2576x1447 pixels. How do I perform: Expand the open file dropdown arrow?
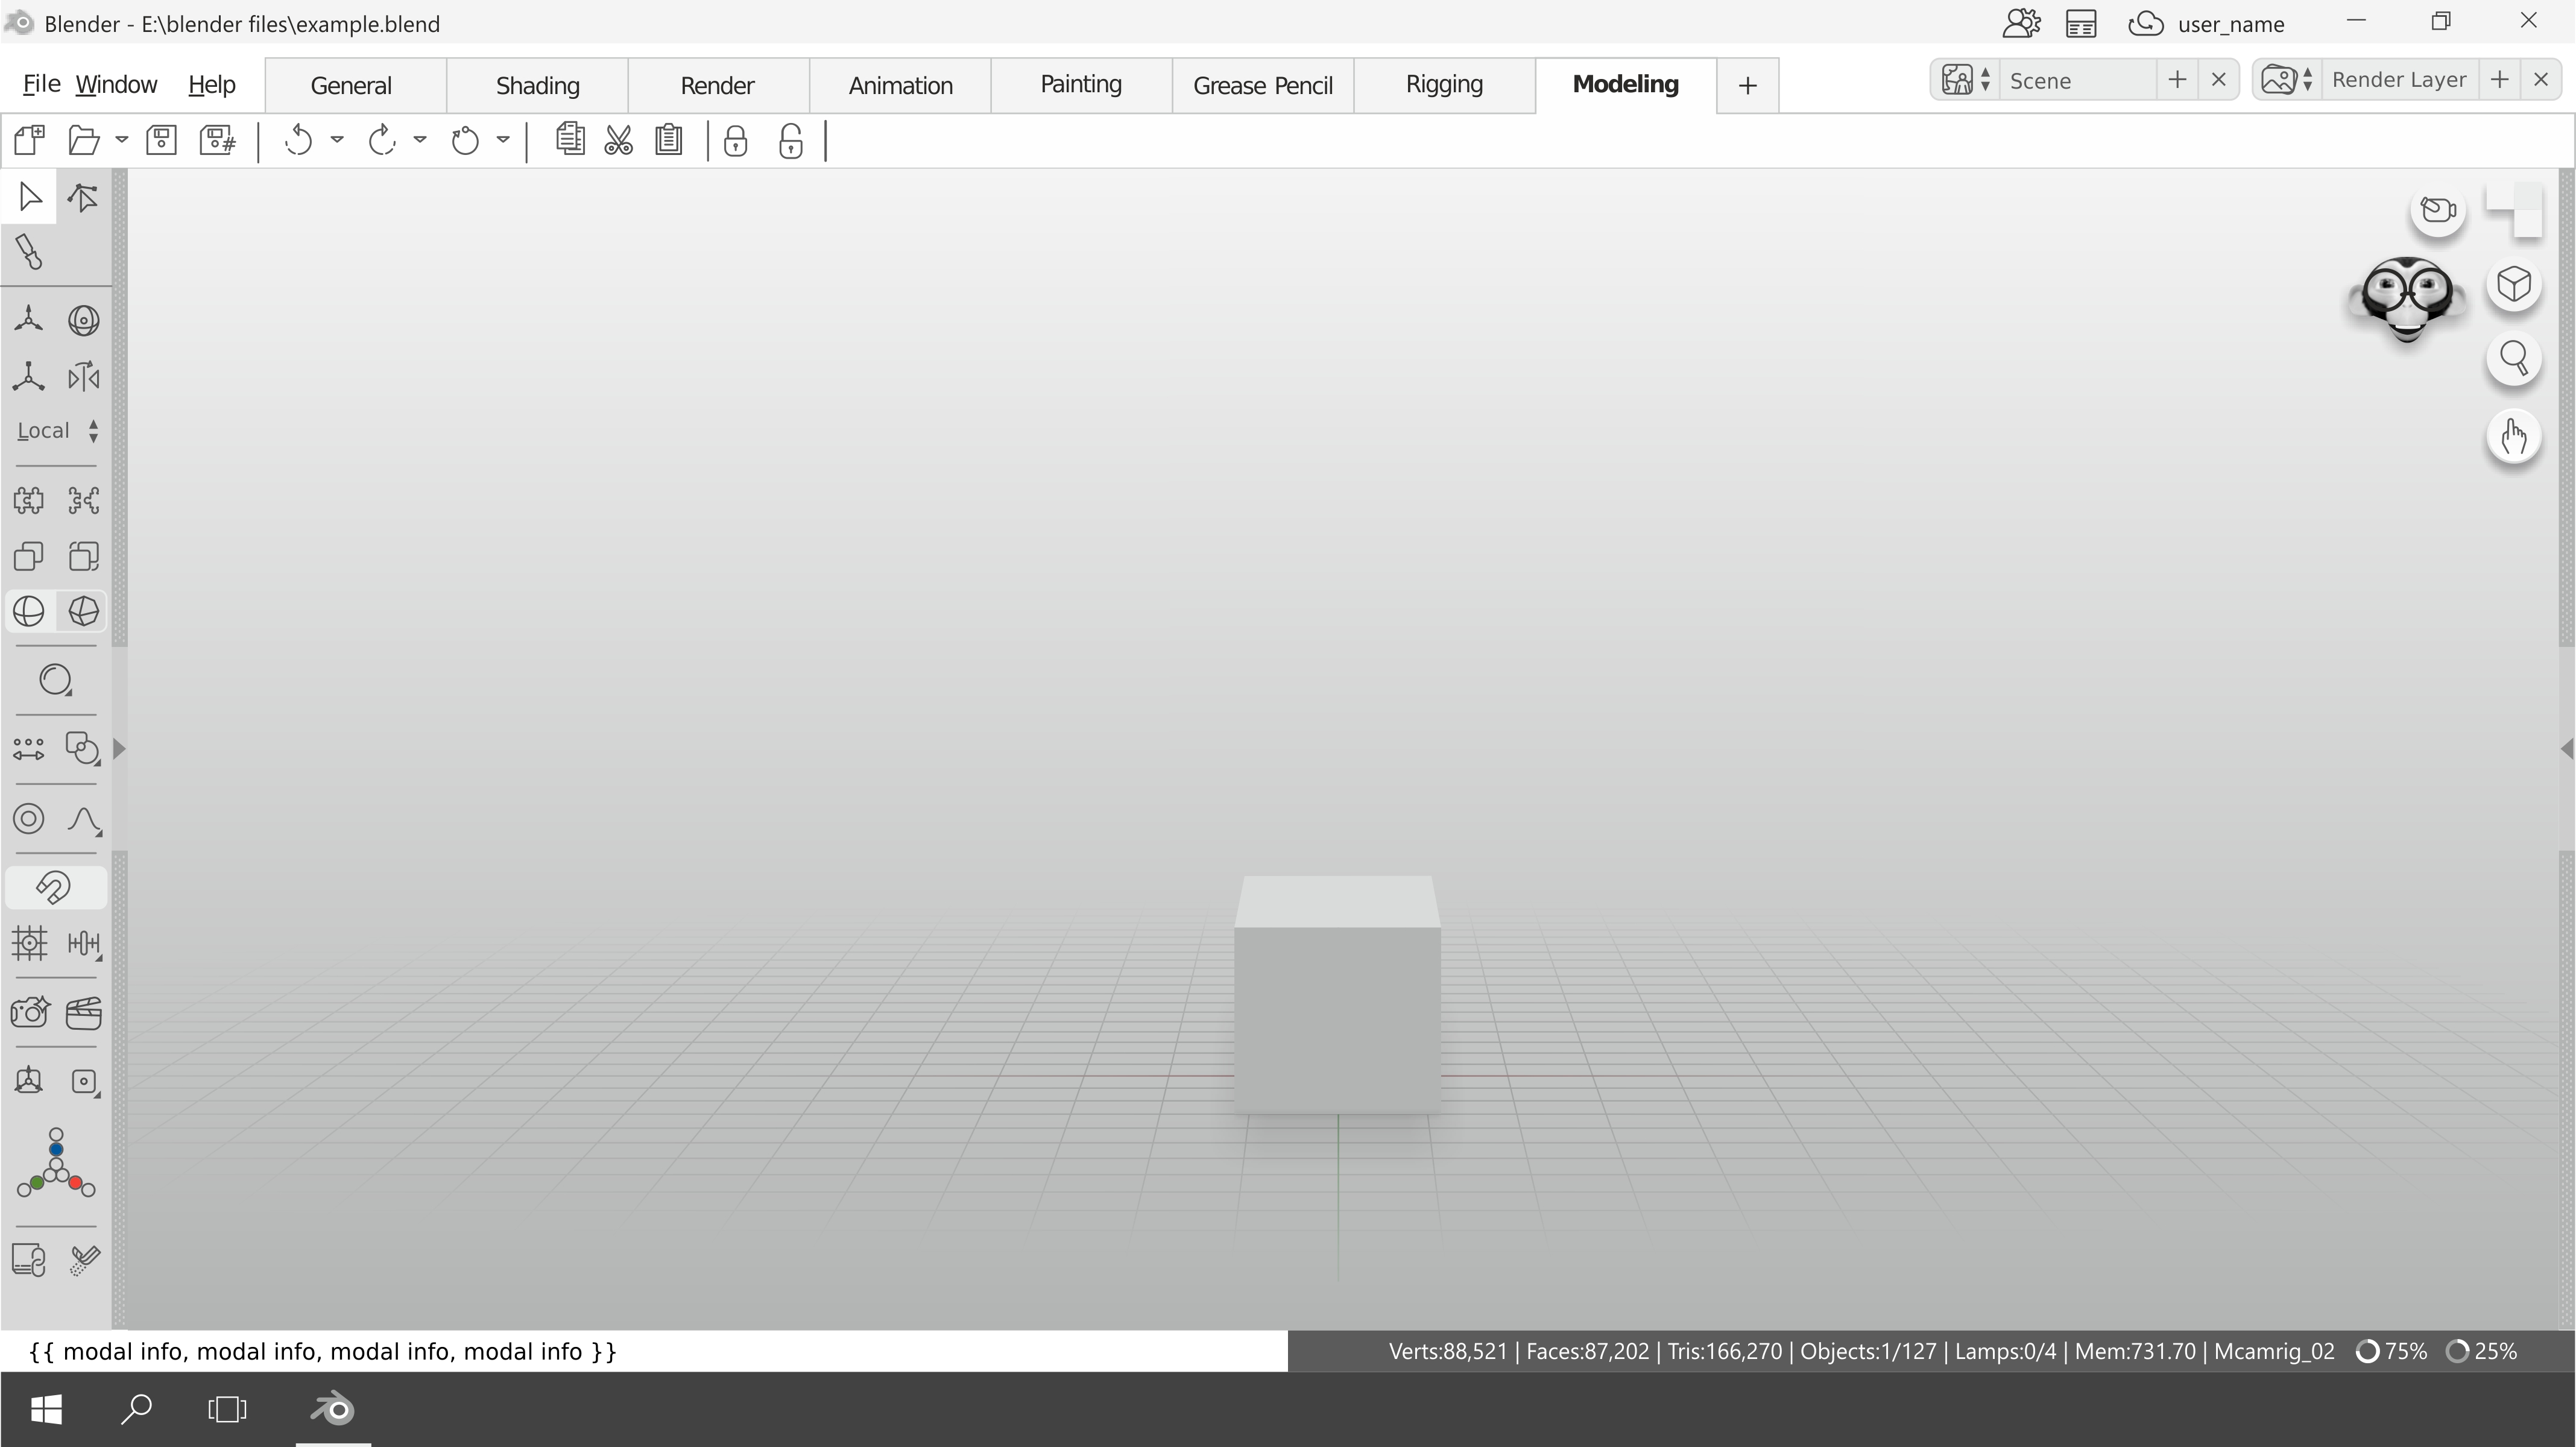122,140
